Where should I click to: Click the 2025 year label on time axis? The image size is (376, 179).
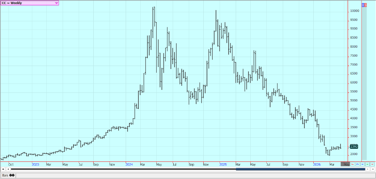pos(223,164)
